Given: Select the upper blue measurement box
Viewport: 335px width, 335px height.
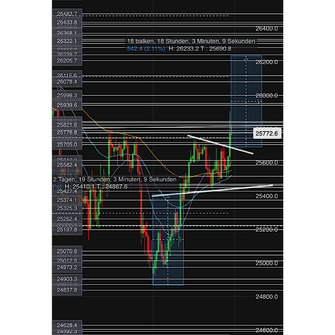Looking at the screenshot, I should [x=246, y=101].
